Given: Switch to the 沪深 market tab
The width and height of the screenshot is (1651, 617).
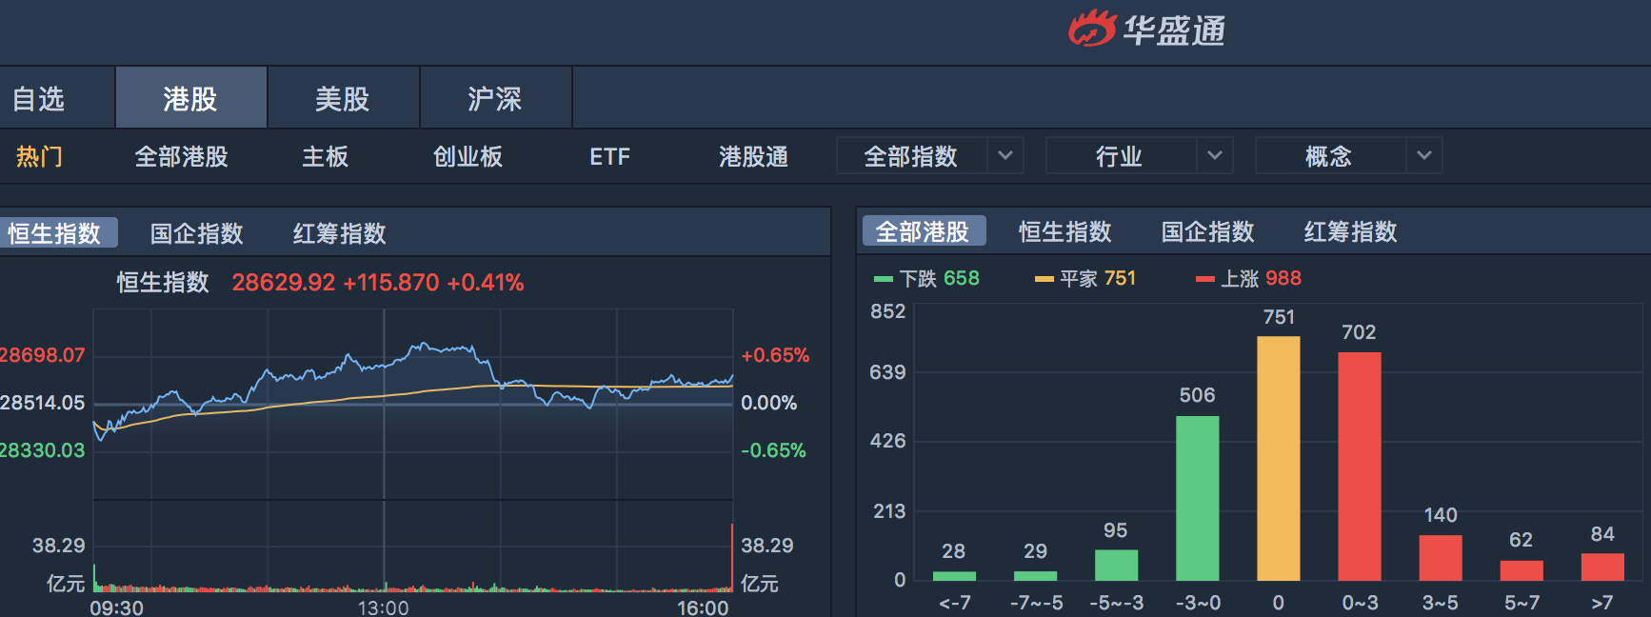Looking at the screenshot, I should pyautogui.click(x=495, y=98).
